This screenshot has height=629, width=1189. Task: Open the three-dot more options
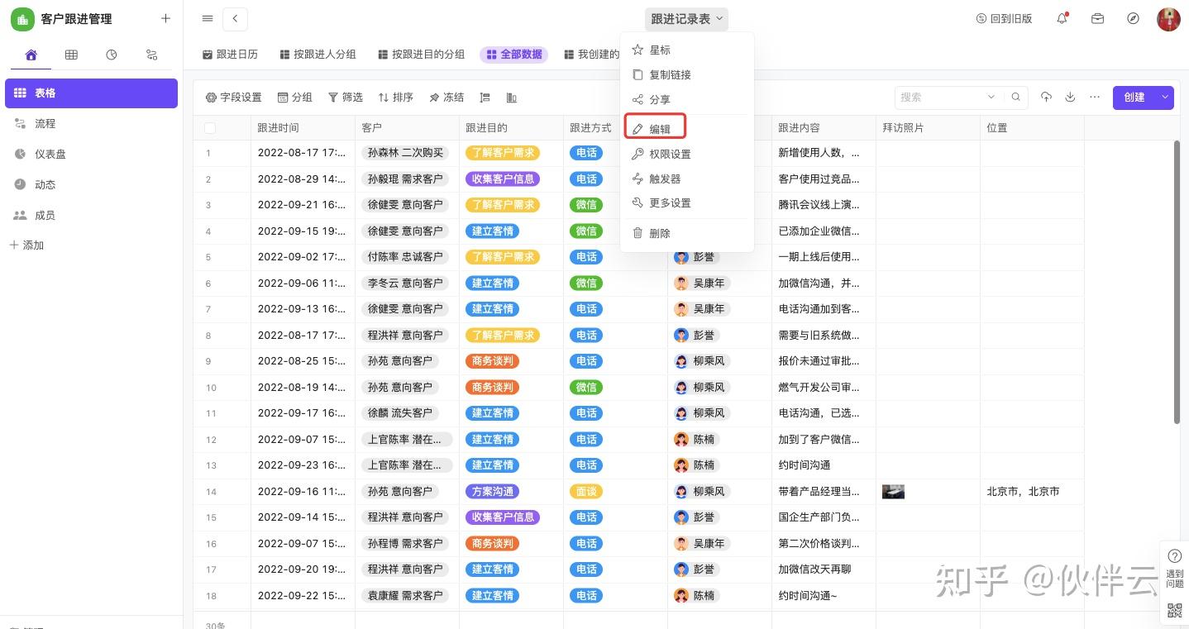(x=1095, y=97)
